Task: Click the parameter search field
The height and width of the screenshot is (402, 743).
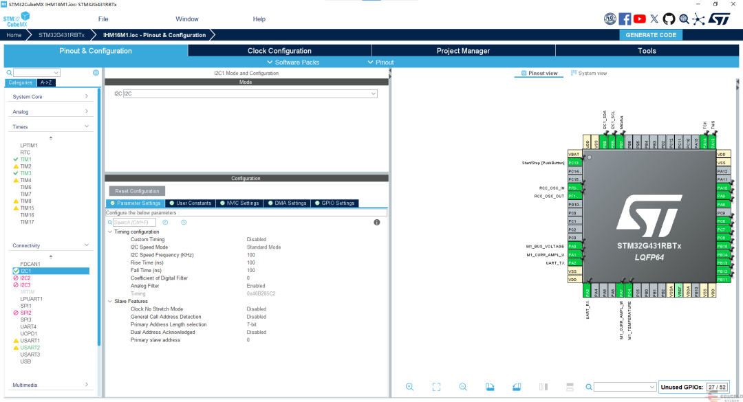Action: coord(134,222)
